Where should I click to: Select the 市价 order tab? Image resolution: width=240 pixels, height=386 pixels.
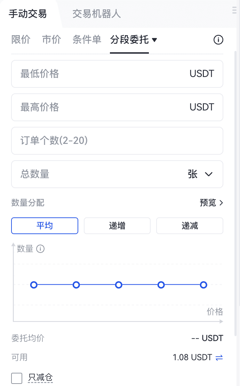pos(51,40)
